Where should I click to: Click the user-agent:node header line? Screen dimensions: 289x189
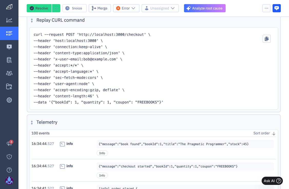(64, 84)
